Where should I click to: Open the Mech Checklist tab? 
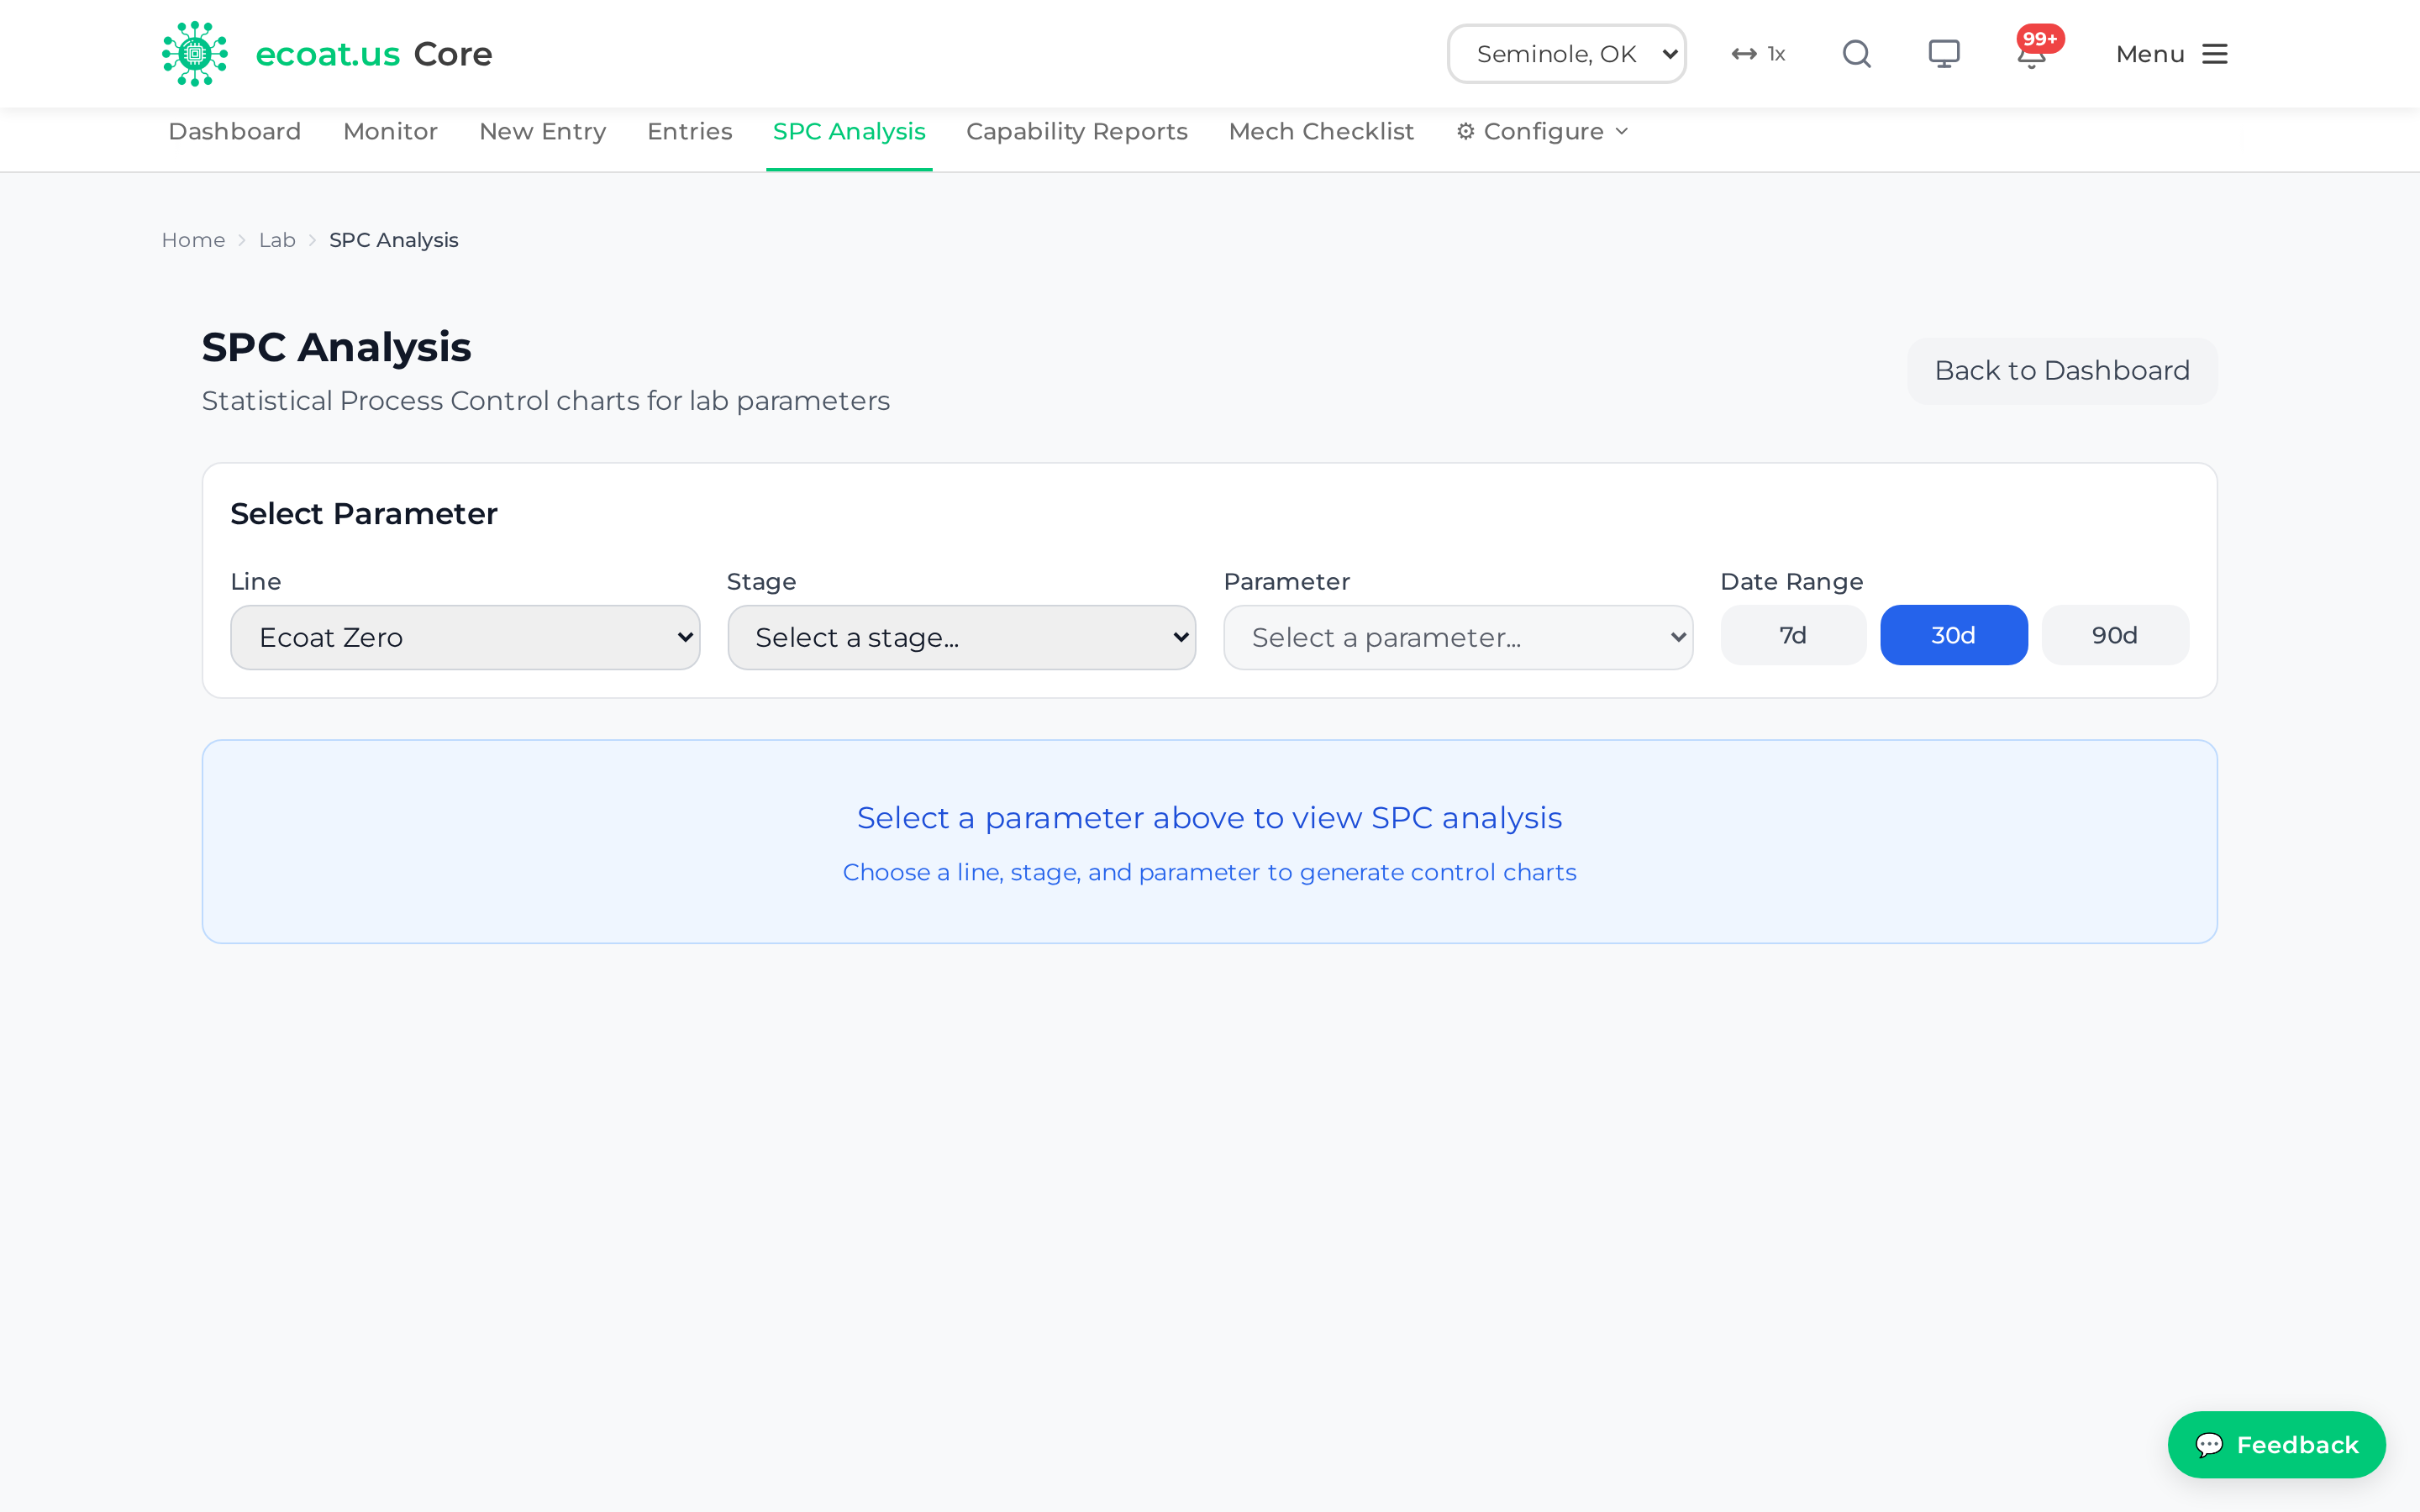click(1321, 132)
